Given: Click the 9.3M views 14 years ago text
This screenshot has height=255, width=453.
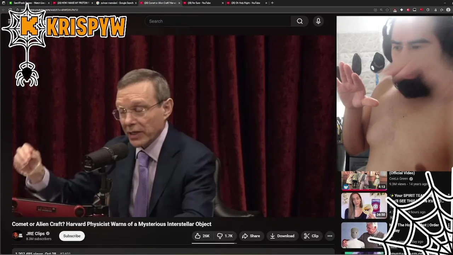Looking at the screenshot, I should [408, 184].
